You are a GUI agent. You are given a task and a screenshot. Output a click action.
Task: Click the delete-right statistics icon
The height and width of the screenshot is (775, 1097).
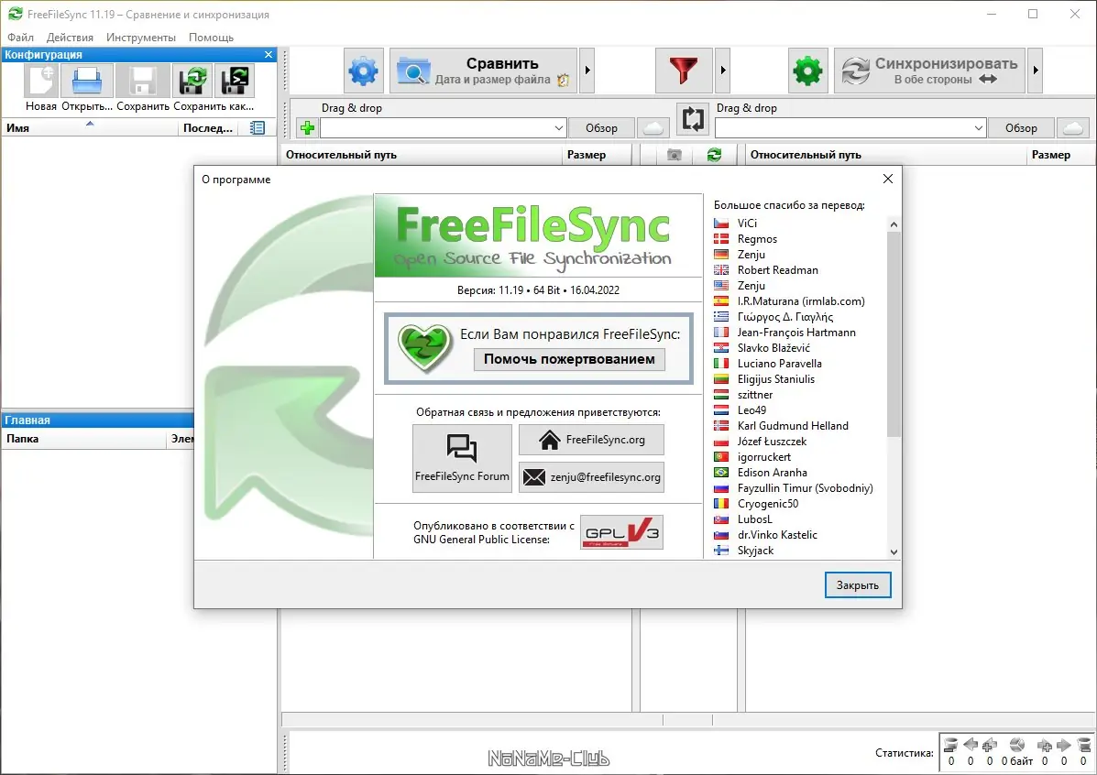click(x=1083, y=746)
